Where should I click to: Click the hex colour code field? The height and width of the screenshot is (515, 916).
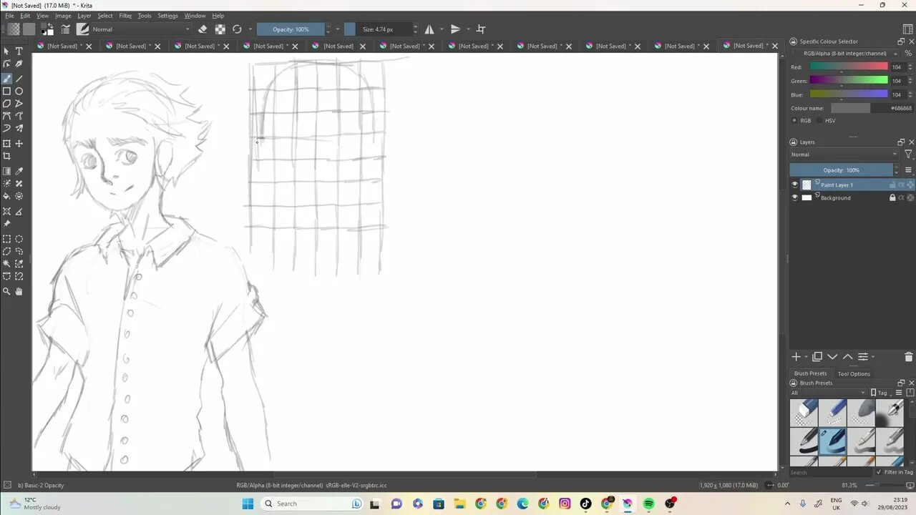(x=892, y=108)
